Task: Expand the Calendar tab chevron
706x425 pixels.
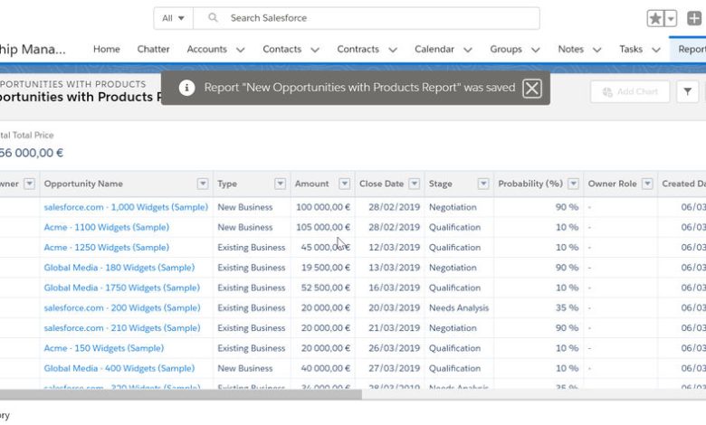Action: pos(468,50)
